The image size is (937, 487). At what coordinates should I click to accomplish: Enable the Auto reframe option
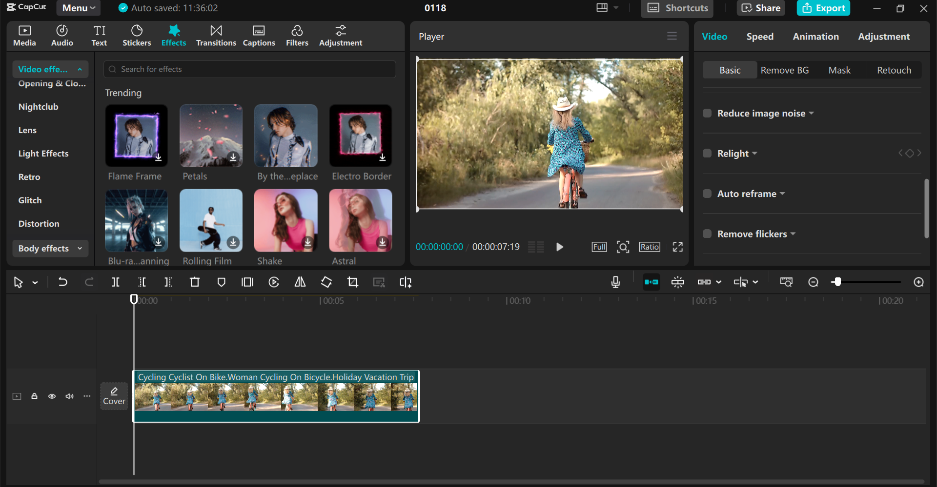(707, 194)
